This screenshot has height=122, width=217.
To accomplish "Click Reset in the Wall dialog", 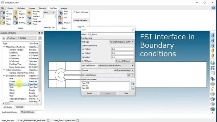I will point(90,94).
